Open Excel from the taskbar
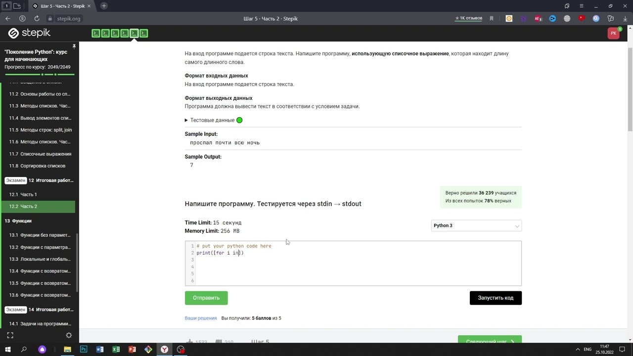The width and height of the screenshot is (633, 356). pos(116,349)
